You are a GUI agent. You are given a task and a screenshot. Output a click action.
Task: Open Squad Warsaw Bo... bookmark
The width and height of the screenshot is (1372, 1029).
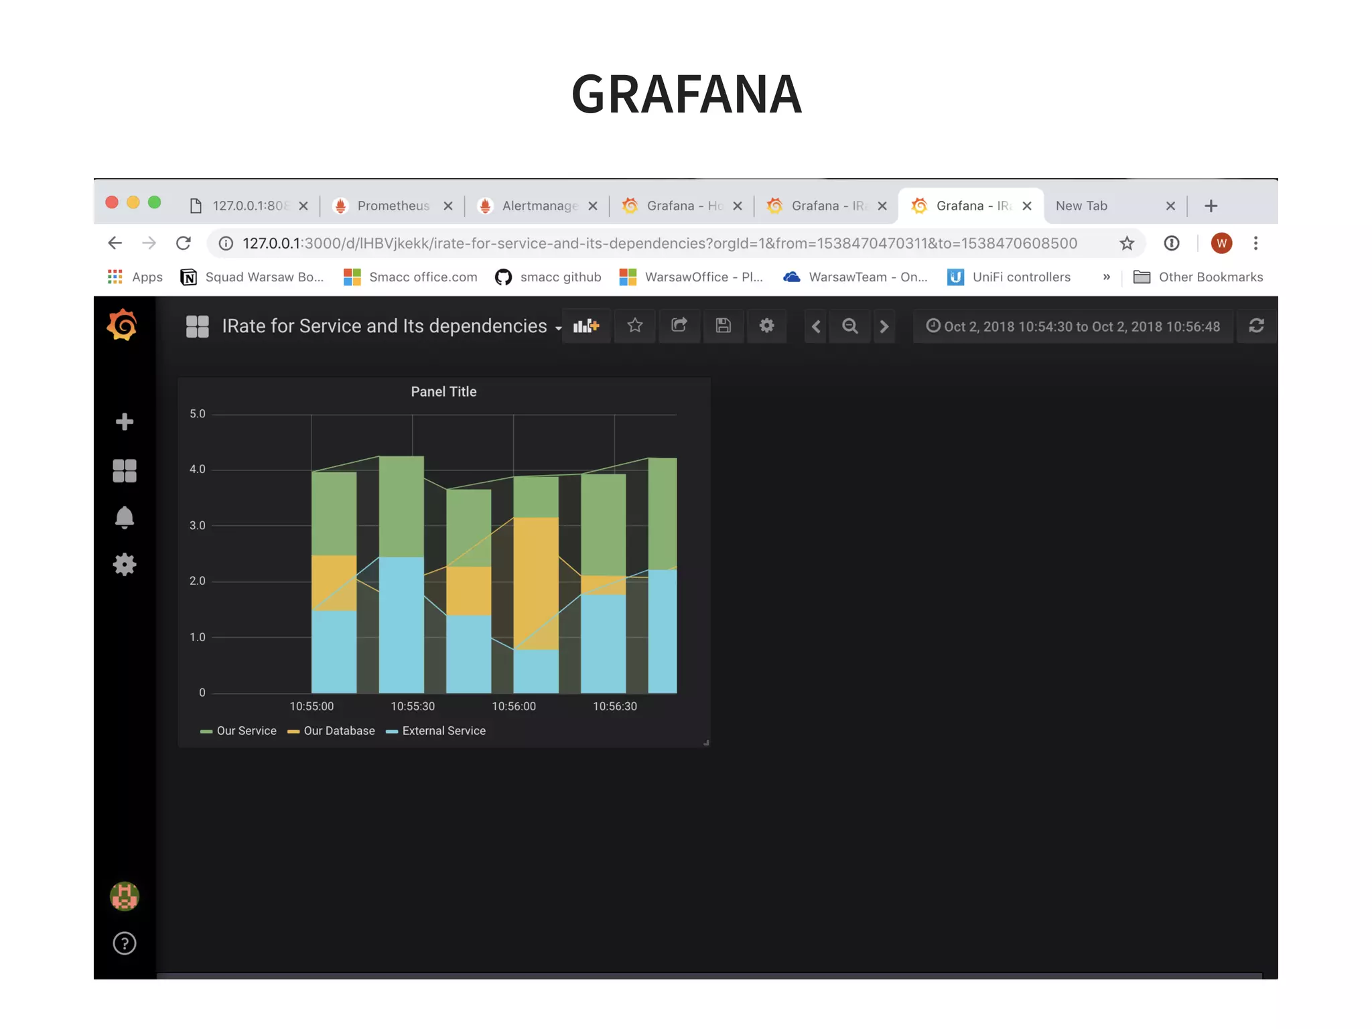(253, 277)
